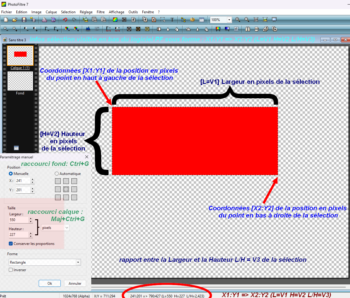
Task: Click the Print icon
Action: pyautogui.click(x=44, y=20)
